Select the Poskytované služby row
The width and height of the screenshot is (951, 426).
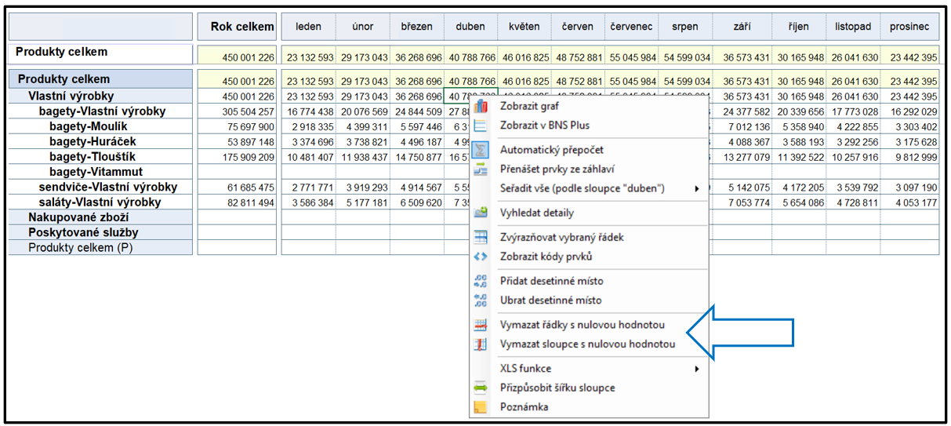tap(101, 232)
